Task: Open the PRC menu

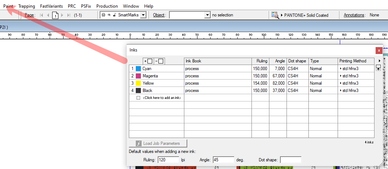Action: click(72, 6)
